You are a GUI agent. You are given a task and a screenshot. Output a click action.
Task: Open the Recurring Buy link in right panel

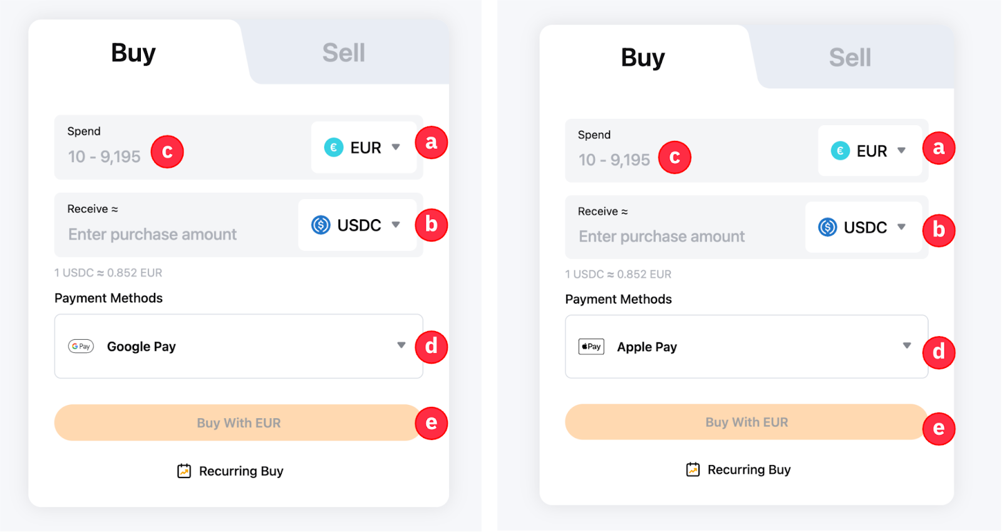pyautogui.click(x=748, y=469)
